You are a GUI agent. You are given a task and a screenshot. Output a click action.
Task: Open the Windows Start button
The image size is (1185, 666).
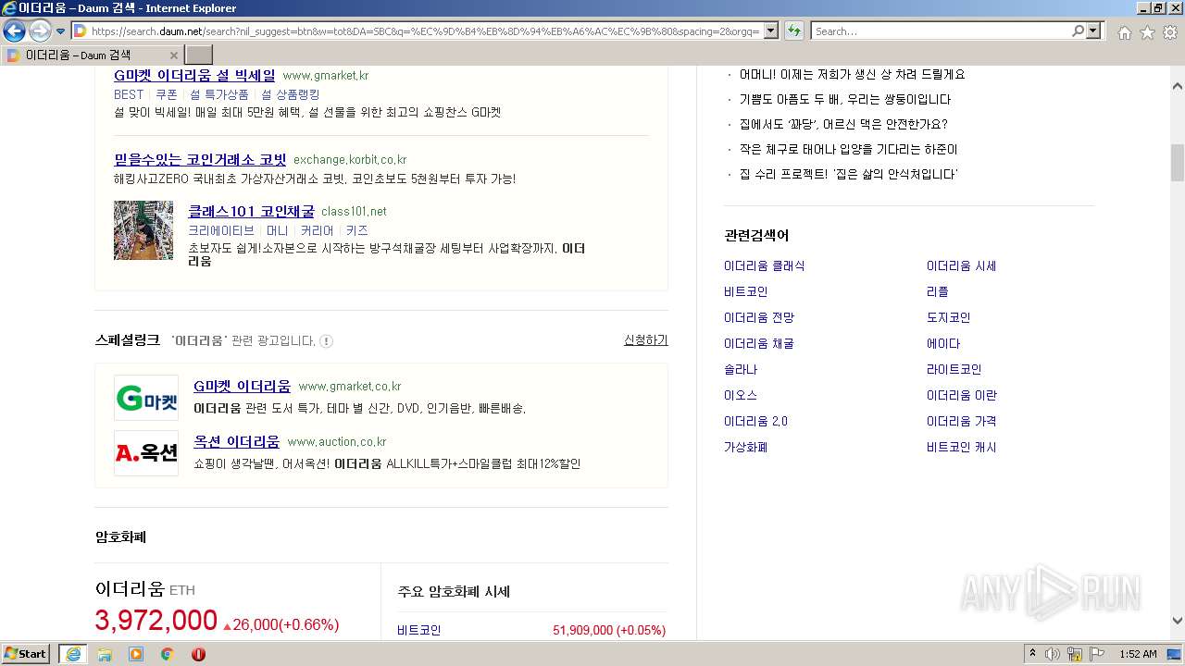click(x=26, y=654)
